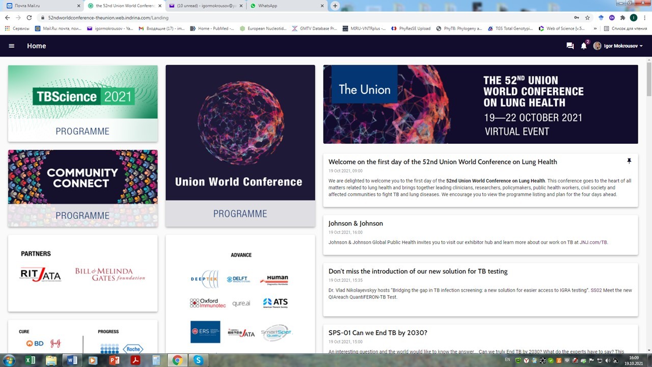Open a new browser tab

coord(335,6)
